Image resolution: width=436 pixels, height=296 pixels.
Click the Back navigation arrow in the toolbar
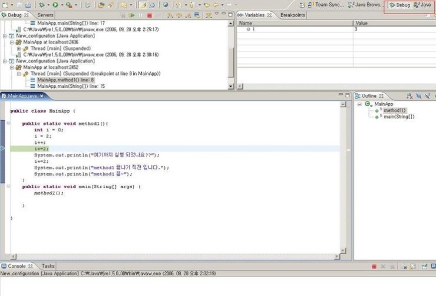tap(216, 5)
